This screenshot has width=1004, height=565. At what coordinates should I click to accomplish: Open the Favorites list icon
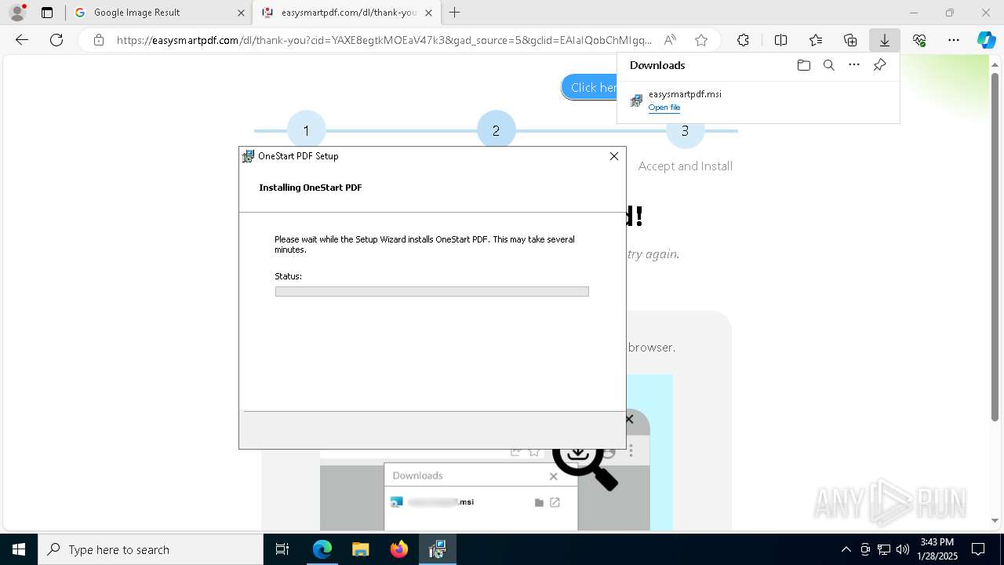[816, 40]
